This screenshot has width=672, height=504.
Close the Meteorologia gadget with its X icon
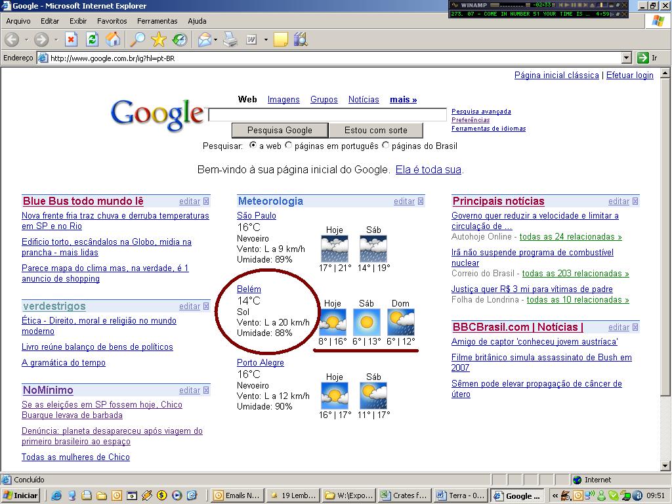click(421, 201)
